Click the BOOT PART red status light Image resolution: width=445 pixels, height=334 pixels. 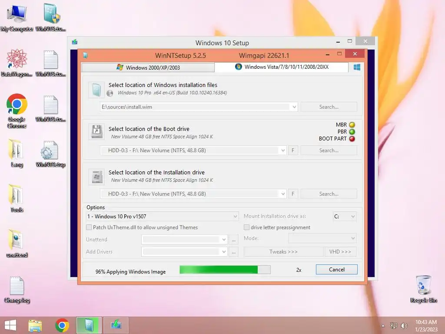352,139
